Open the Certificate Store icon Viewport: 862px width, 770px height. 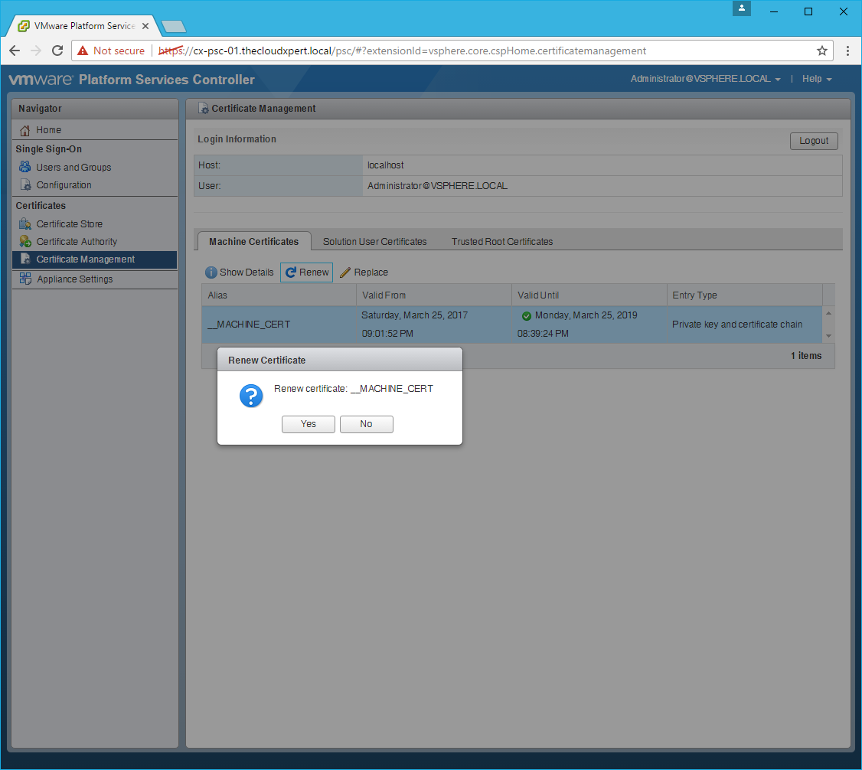click(25, 224)
